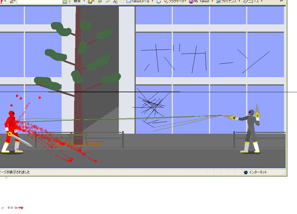The image size is (297, 214).
Task: Click the purple My Yahoo! icon
Action: point(191,1)
